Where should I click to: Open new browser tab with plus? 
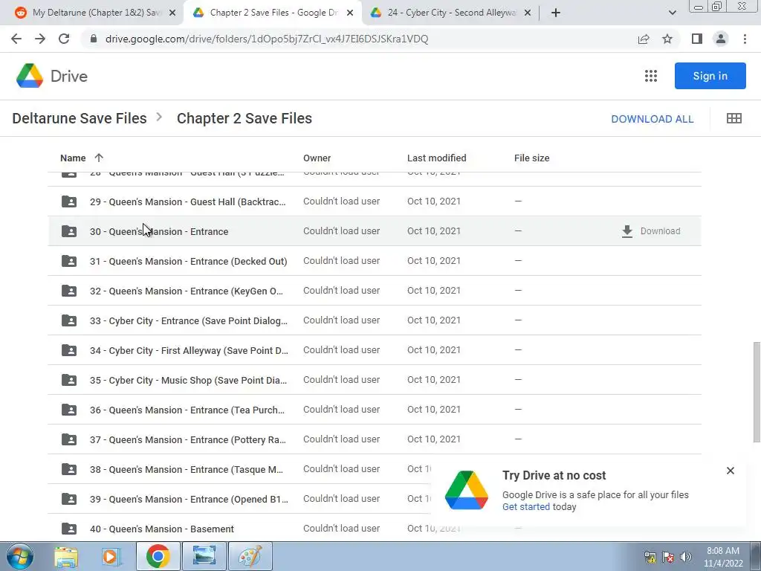click(556, 13)
